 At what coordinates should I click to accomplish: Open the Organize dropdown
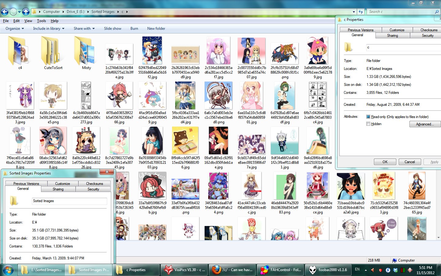(x=15, y=29)
